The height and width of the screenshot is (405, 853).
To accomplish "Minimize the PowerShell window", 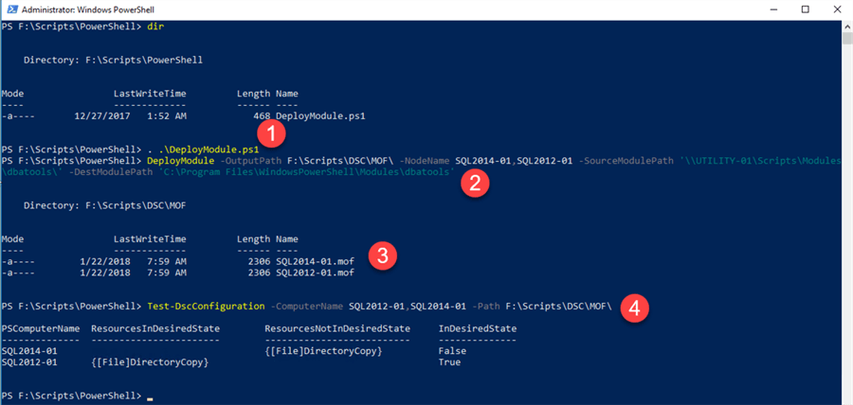I will pos(775,9).
